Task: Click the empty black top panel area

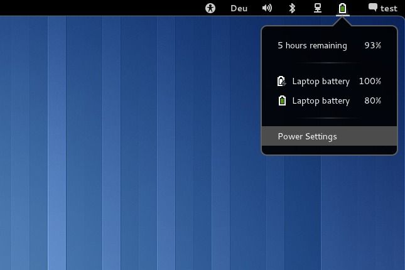Action: coord(94,8)
